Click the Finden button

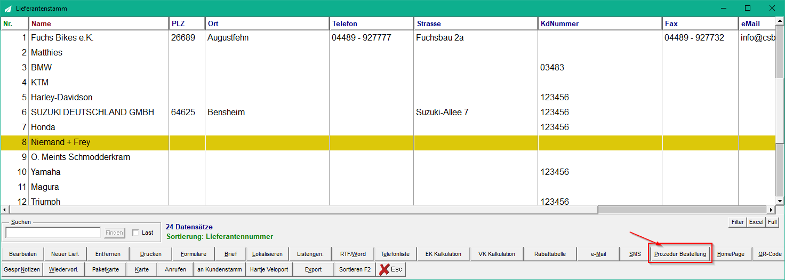click(114, 233)
